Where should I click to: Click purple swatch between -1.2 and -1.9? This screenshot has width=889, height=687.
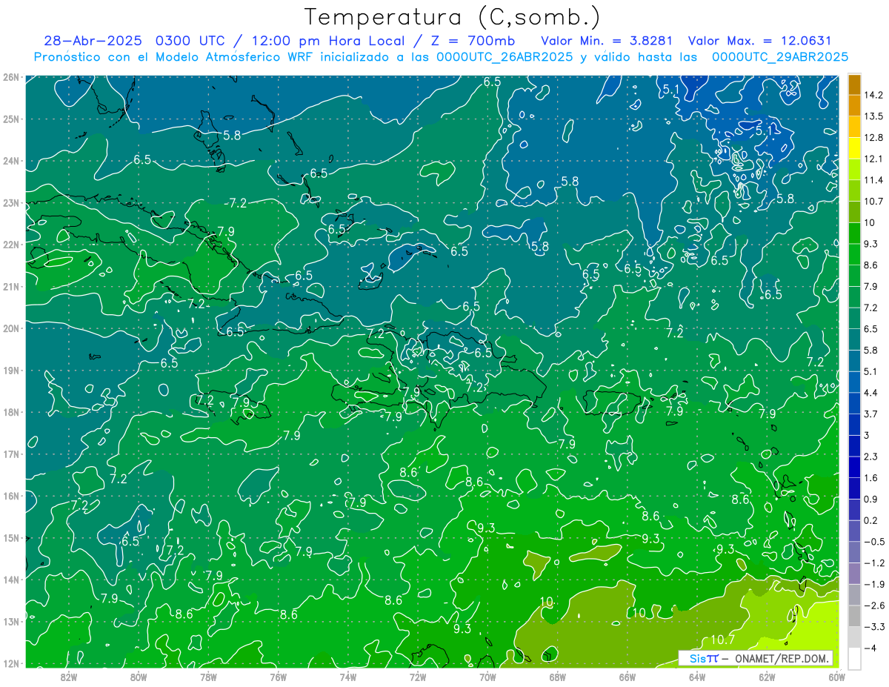(854, 574)
